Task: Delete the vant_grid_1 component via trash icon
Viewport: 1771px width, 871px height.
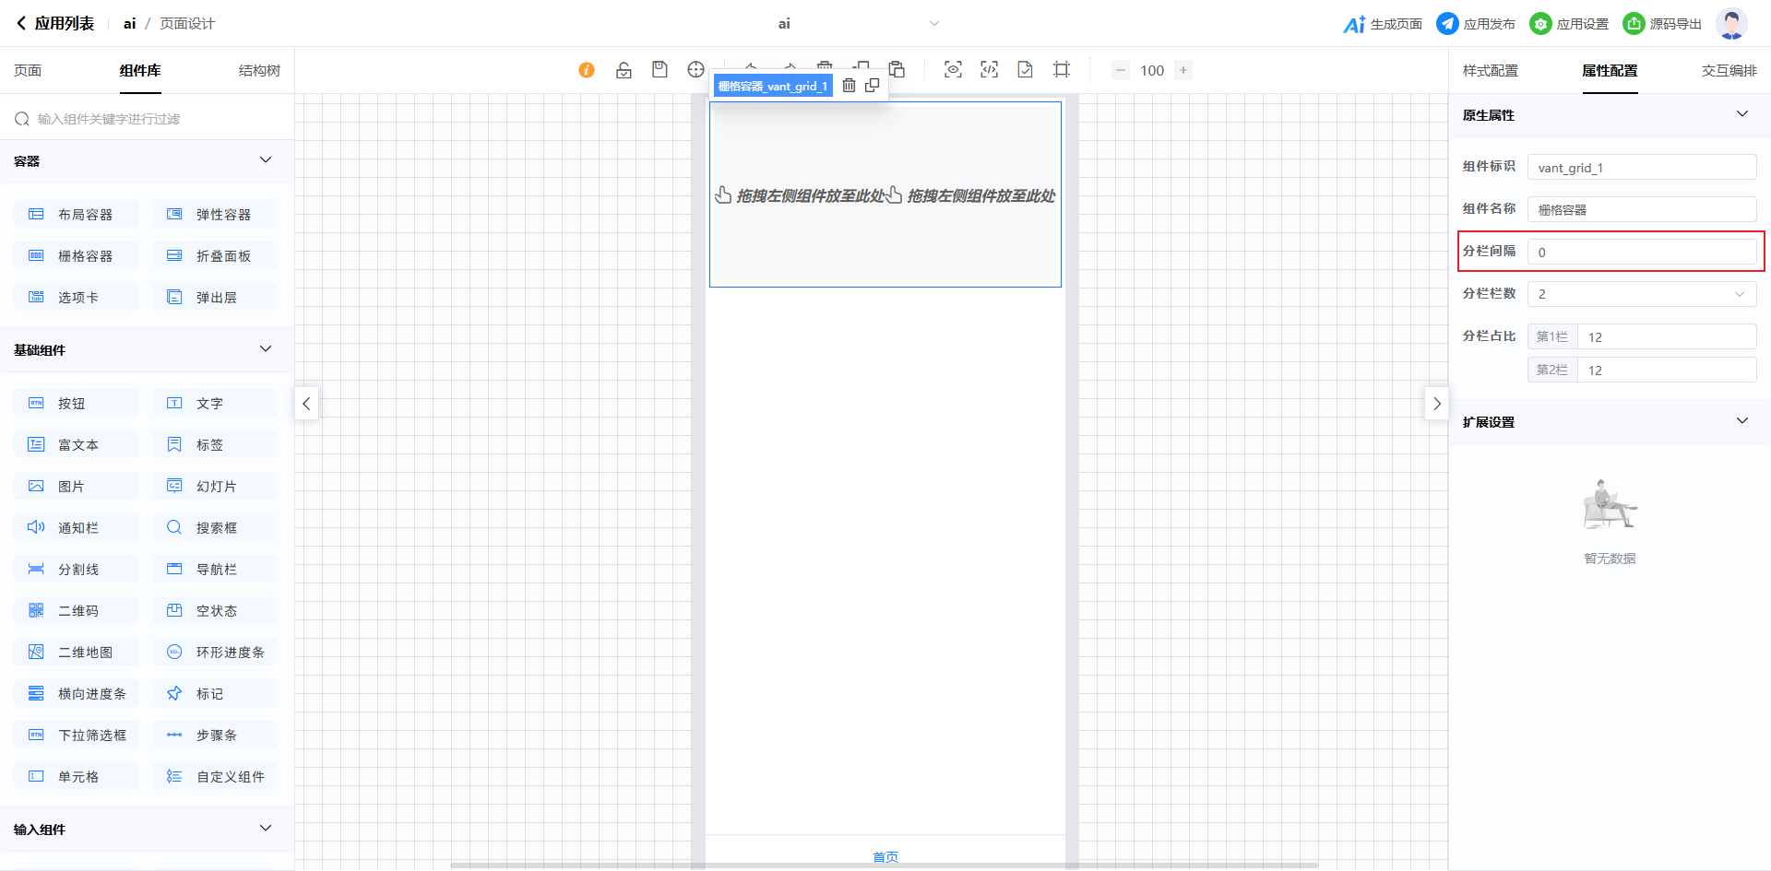Action: (x=849, y=86)
